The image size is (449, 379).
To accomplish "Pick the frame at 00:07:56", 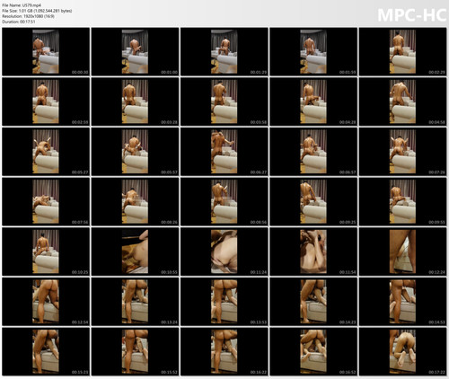I will pyautogui.click(x=46, y=201).
